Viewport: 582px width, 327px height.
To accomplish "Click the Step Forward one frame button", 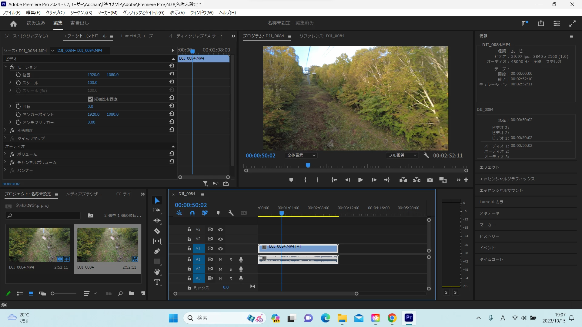I will [x=374, y=180].
